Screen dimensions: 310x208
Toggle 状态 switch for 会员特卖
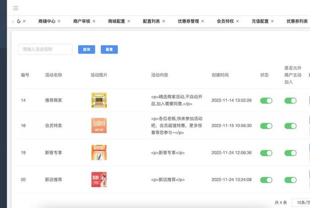click(x=266, y=126)
